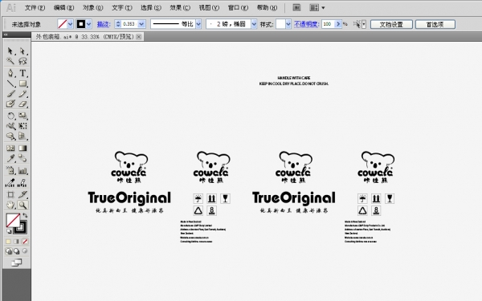Select the Gradient tool
Screen dimensions: 482x301
(22, 148)
